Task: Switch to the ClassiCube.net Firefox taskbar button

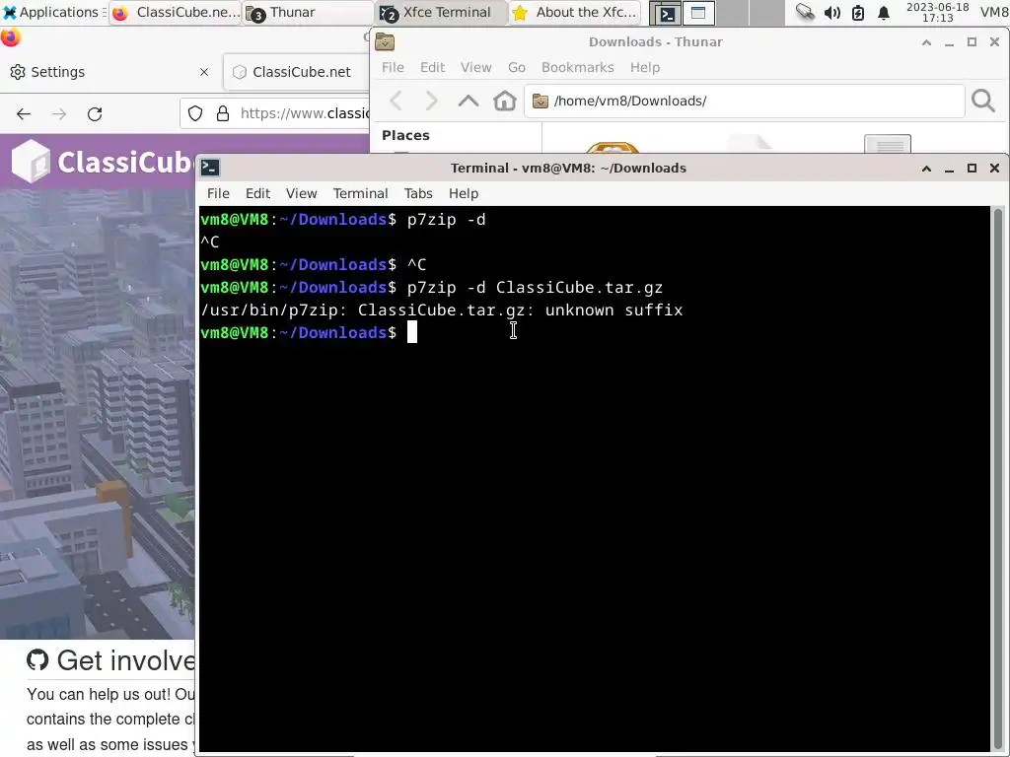Action: (x=176, y=12)
